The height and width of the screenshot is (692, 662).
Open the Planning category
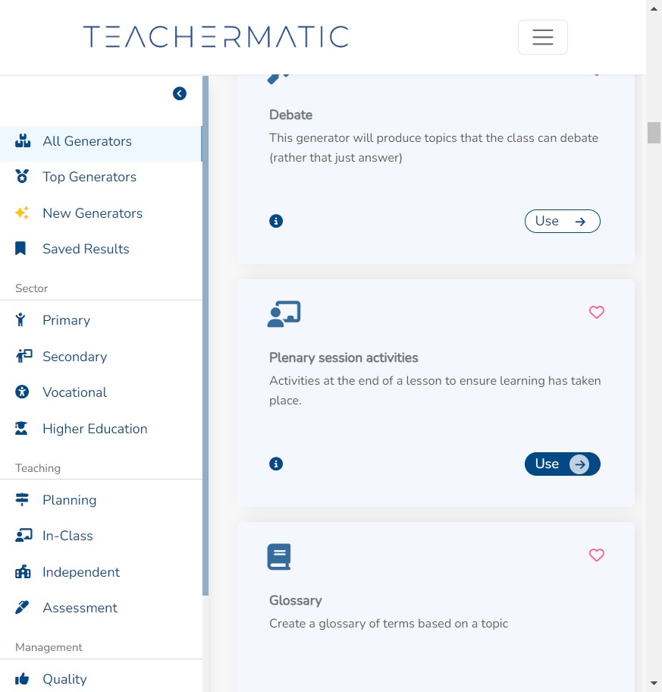pos(70,500)
